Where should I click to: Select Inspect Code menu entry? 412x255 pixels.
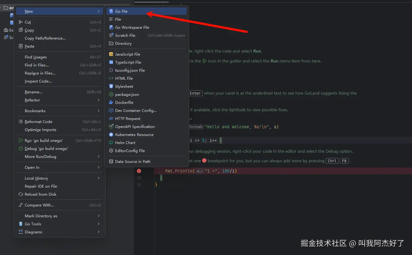point(60,81)
